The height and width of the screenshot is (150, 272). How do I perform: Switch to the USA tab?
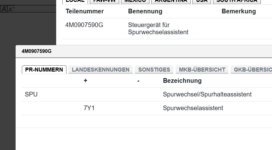coord(201,1)
